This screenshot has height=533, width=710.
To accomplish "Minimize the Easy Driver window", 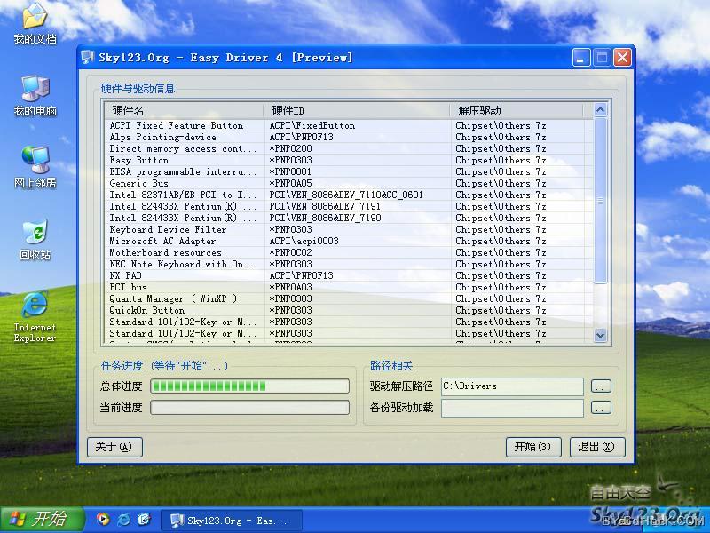I will pyautogui.click(x=581, y=58).
